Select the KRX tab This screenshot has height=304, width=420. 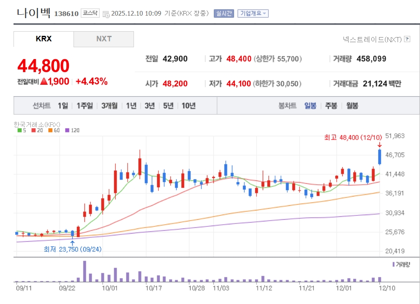tap(44, 39)
